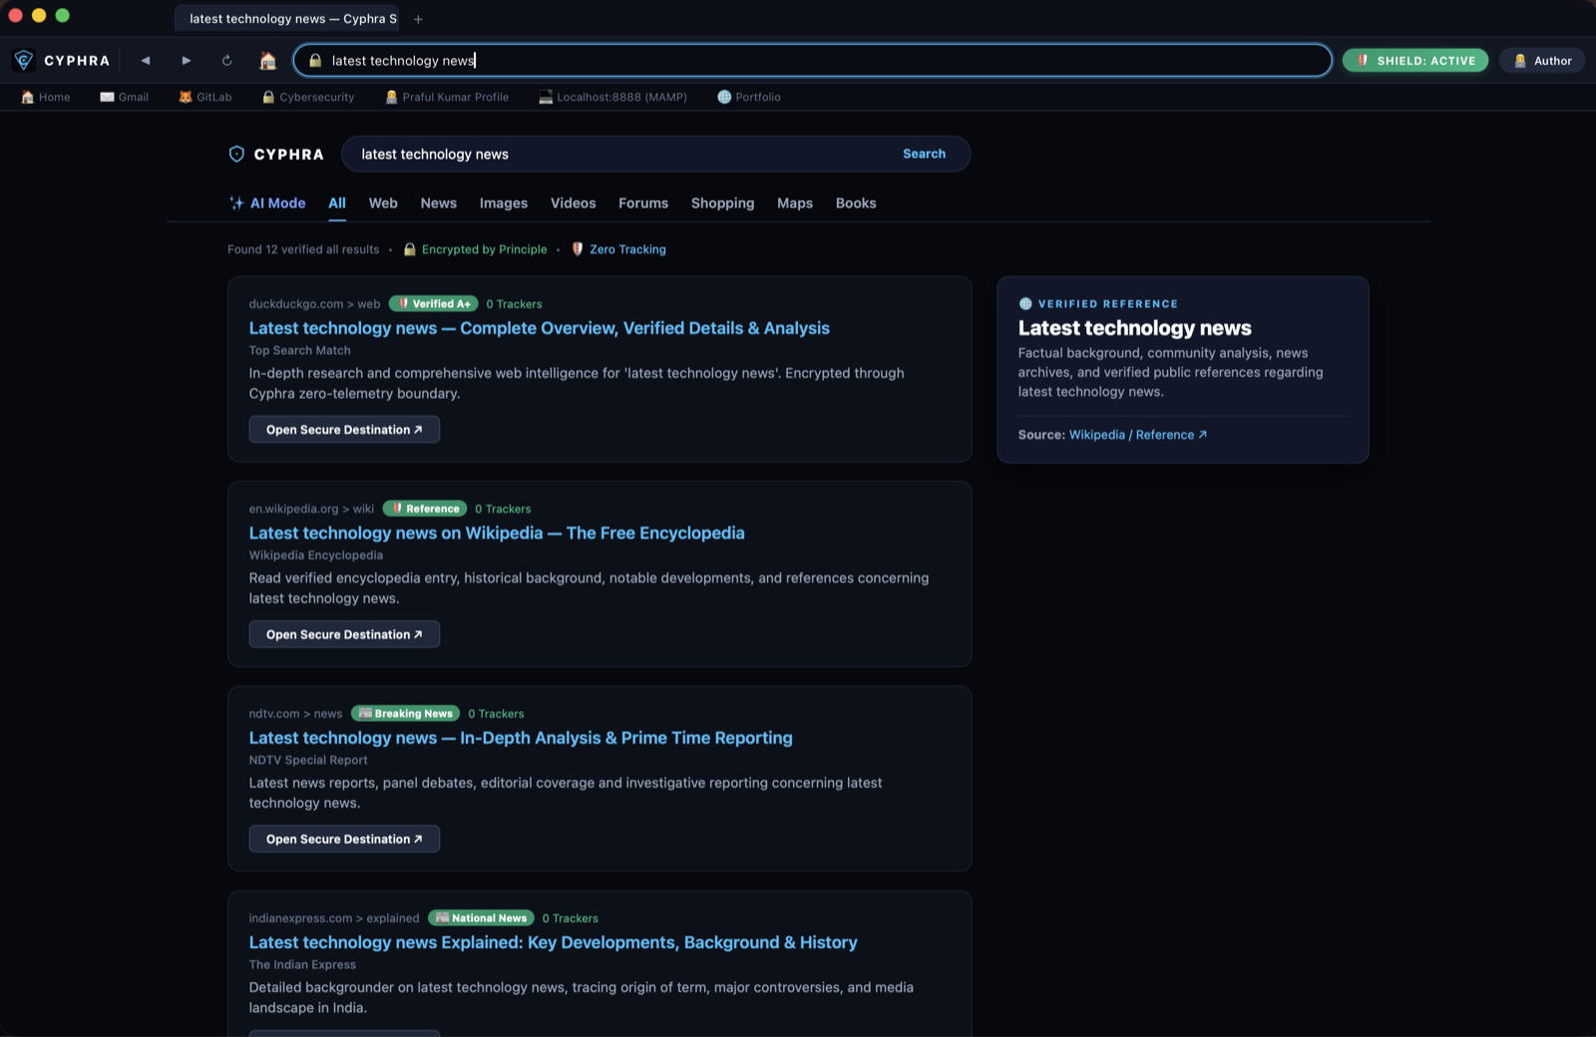The height and width of the screenshot is (1037, 1596).
Task: Open In-Depth Analysis & Prime Time Reporting link
Action: [521, 738]
